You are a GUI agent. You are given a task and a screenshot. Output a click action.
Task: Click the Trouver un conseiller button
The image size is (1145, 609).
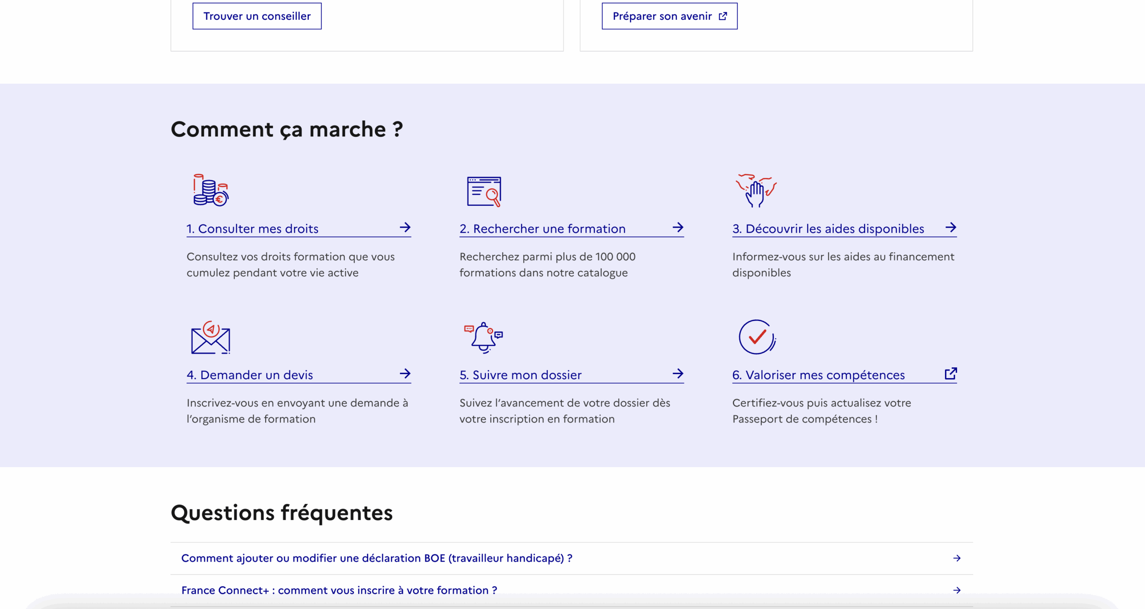[257, 16]
